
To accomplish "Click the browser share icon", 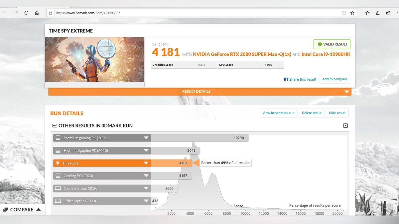I will (388, 13).
